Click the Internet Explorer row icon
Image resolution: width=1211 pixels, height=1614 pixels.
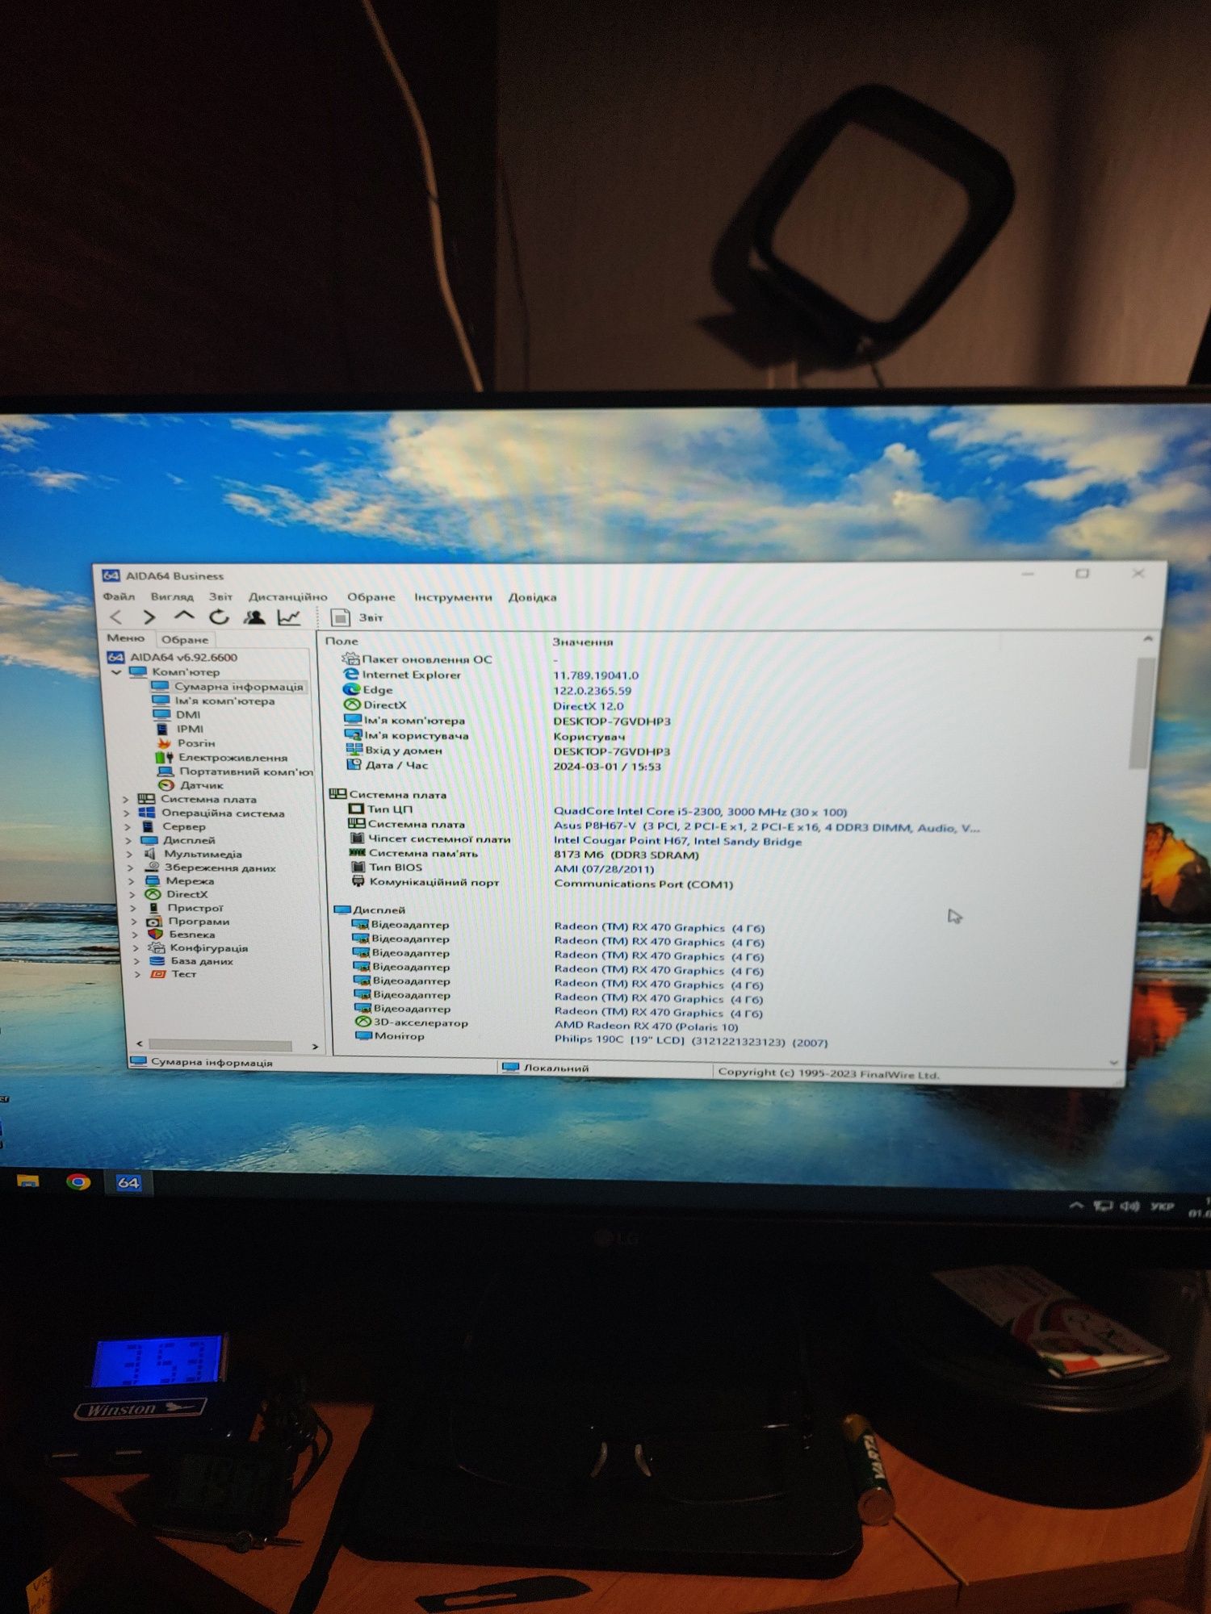(350, 674)
